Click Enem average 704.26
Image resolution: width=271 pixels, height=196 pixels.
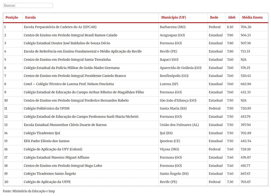(246, 27)
